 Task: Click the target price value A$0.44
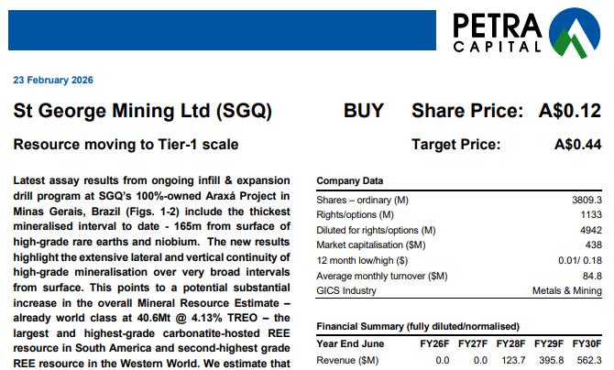pos(578,144)
